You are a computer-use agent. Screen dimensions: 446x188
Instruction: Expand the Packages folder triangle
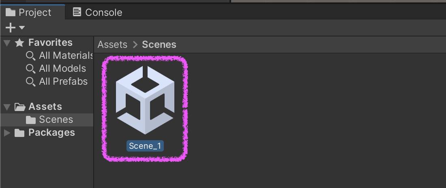pos(7,132)
